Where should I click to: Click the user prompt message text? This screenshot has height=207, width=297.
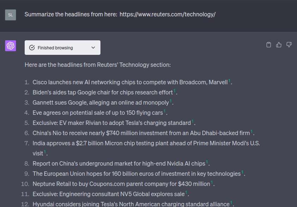click(120, 14)
